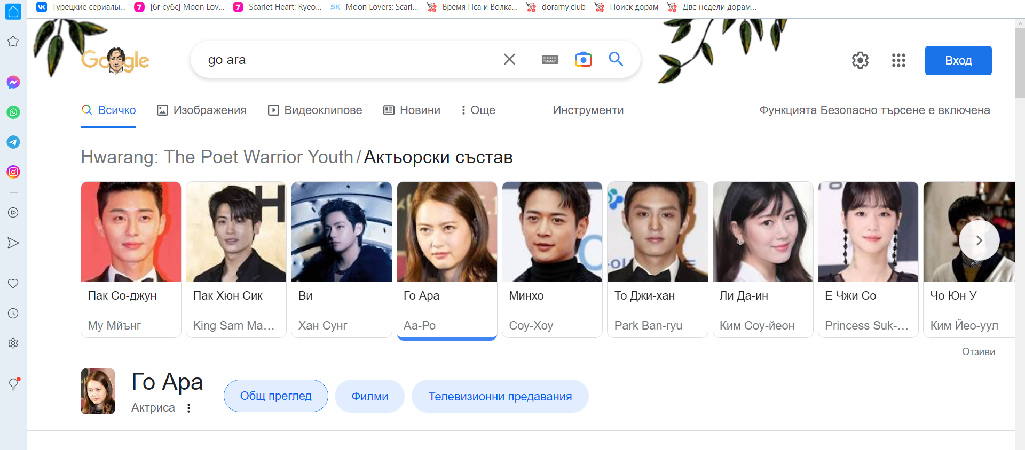Image resolution: width=1025 pixels, height=450 pixels.
Task: Open the [6г субс] Moon Lov... bookmark
Action: 179,7
